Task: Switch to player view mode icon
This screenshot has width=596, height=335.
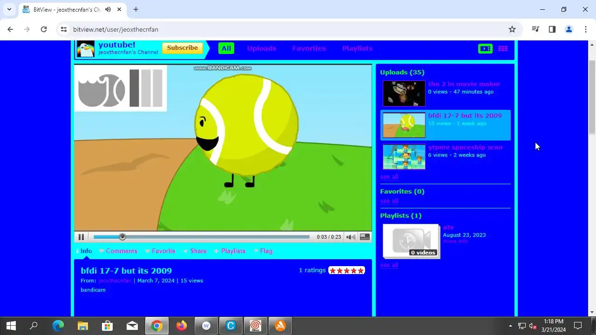Action: point(485,48)
